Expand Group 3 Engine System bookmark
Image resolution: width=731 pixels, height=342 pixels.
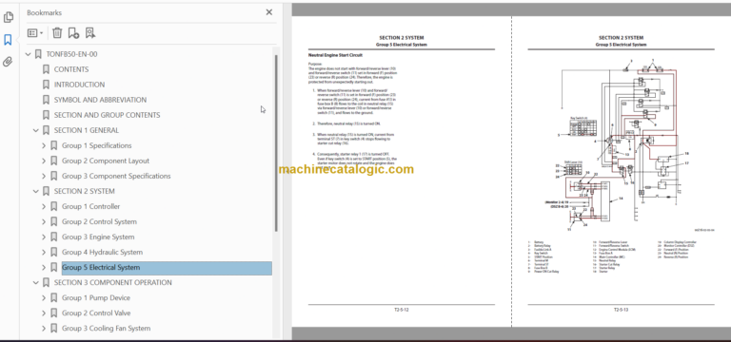(44, 237)
